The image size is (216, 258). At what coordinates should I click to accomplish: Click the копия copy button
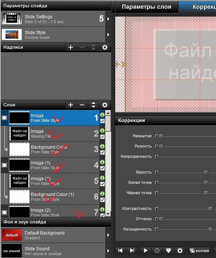(x=199, y=251)
